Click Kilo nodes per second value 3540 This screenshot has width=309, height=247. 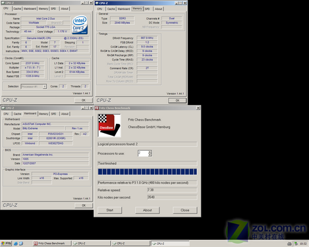tap(172, 197)
